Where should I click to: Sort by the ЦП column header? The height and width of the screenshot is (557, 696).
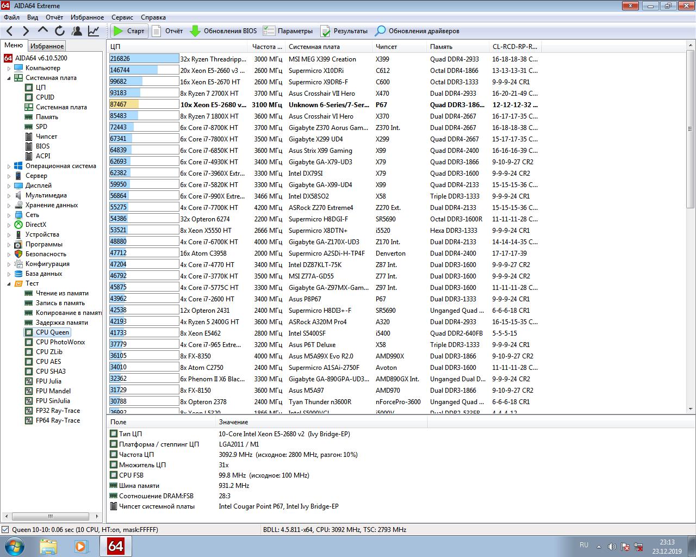tap(178, 47)
